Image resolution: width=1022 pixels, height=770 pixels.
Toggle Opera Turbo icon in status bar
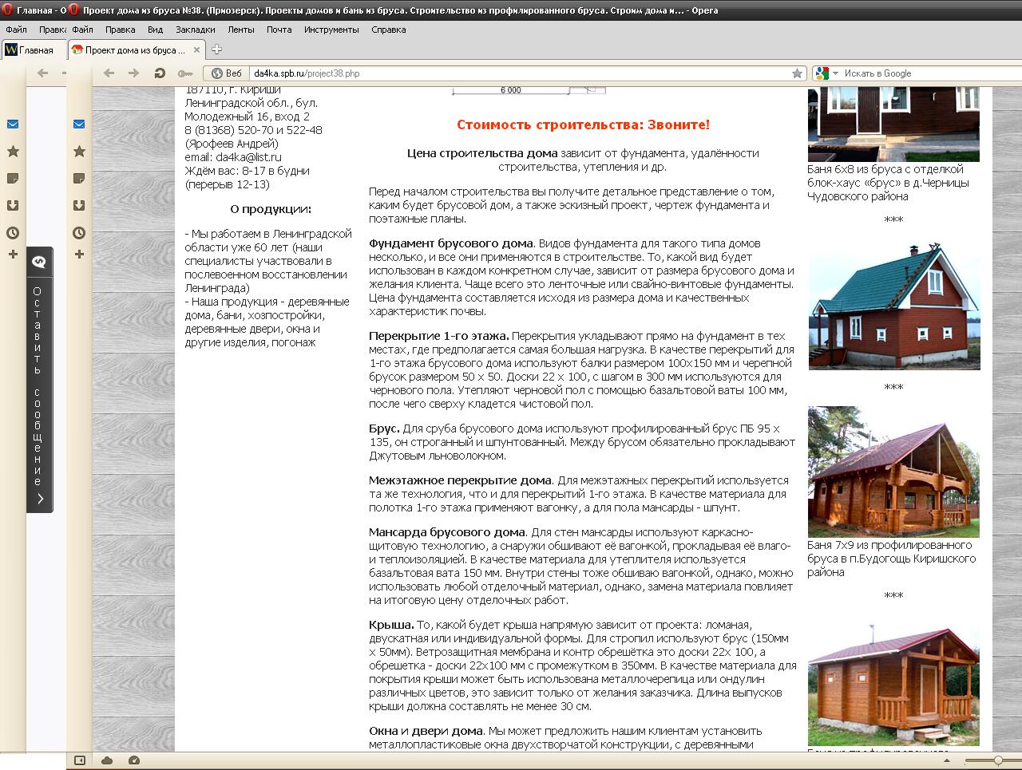coord(134,760)
